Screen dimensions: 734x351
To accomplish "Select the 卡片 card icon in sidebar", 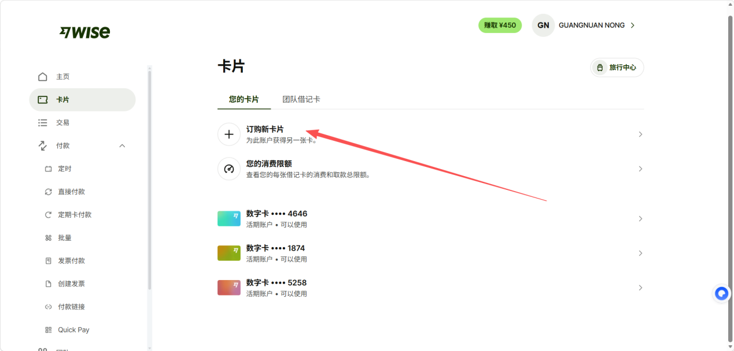I will (x=43, y=100).
